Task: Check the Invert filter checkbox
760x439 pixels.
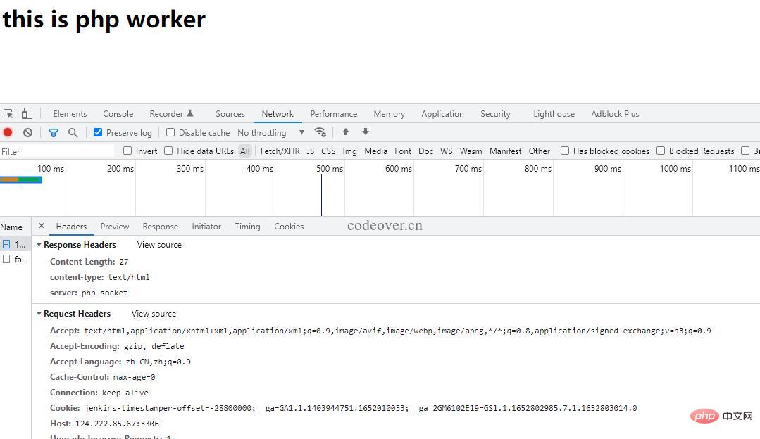Action: [127, 151]
